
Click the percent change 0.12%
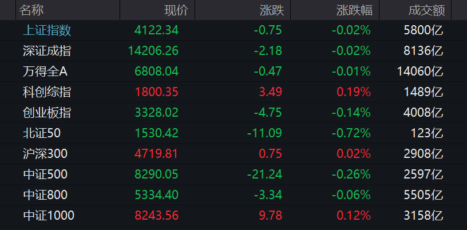tap(354, 215)
